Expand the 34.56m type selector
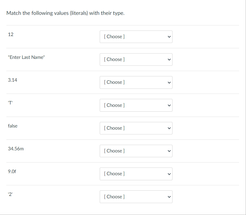The image size is (246, 215). pos(136,151)
